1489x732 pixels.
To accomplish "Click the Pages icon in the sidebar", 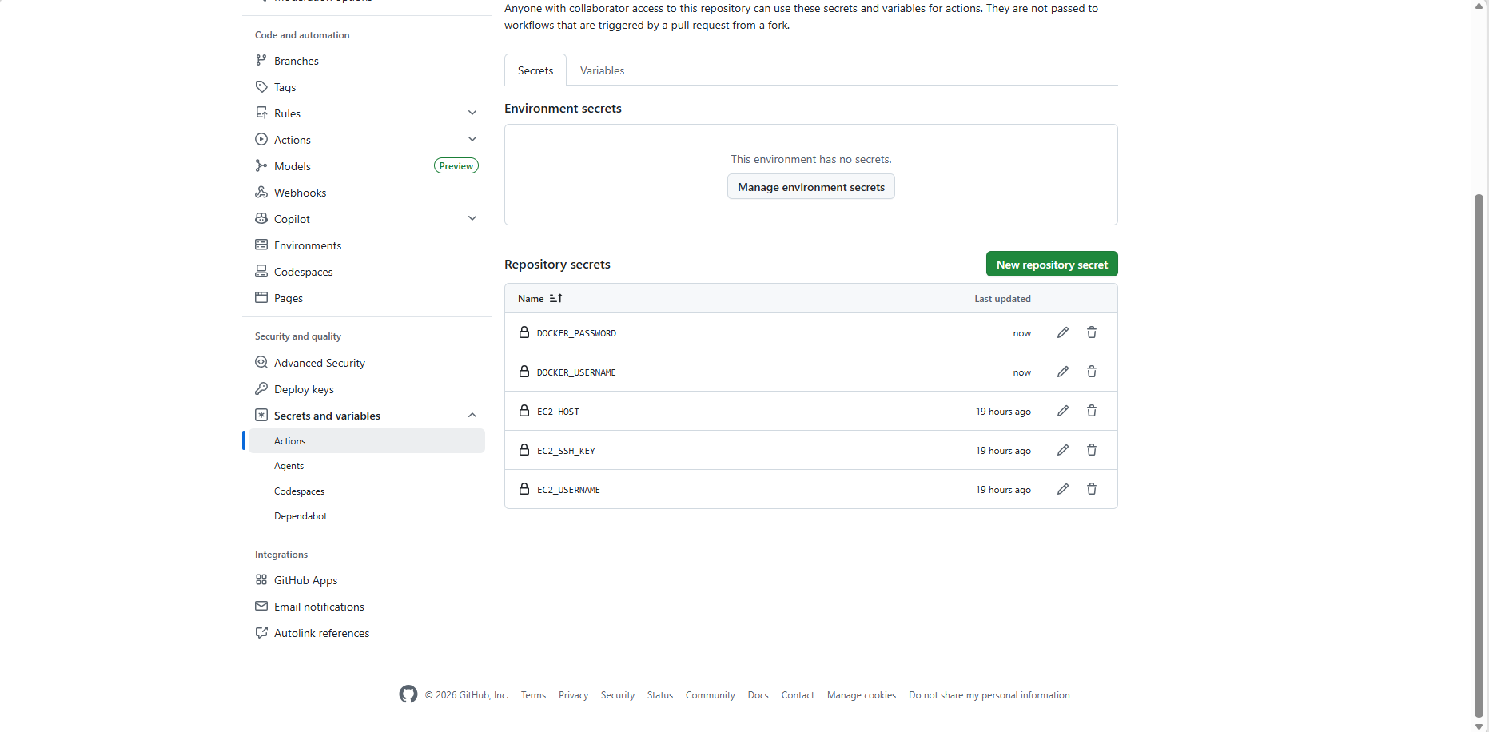I will [x=261, y=297].
